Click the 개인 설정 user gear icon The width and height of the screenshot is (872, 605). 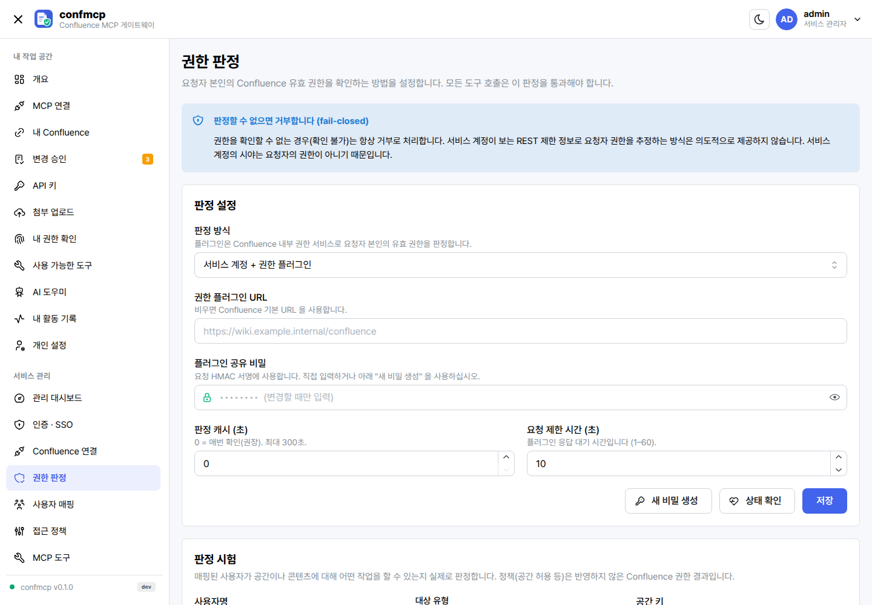(19, 345)
